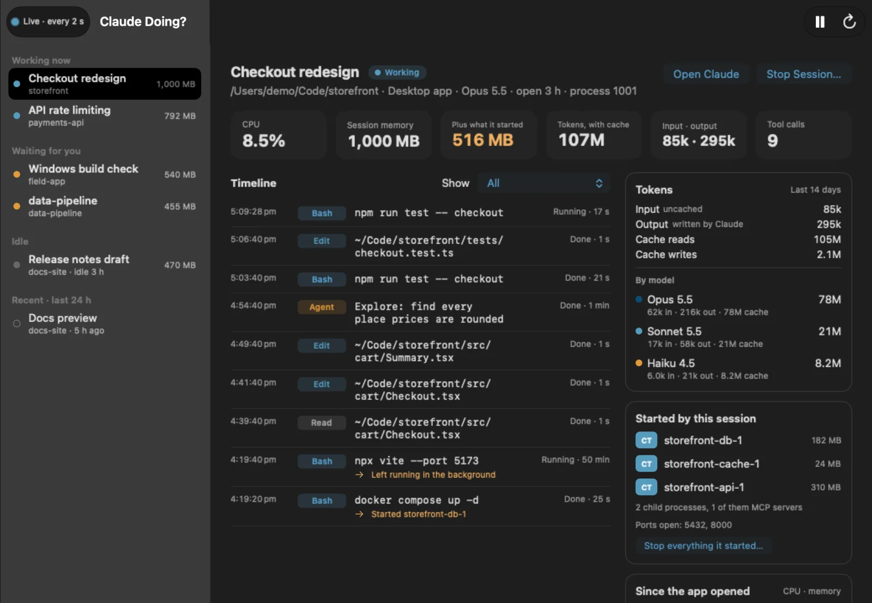The width and height of the screenshot is (872, 603).
Task: Toggle the Live every 2 s indicator
Action: pyautogui.click(x=48, y=22)
